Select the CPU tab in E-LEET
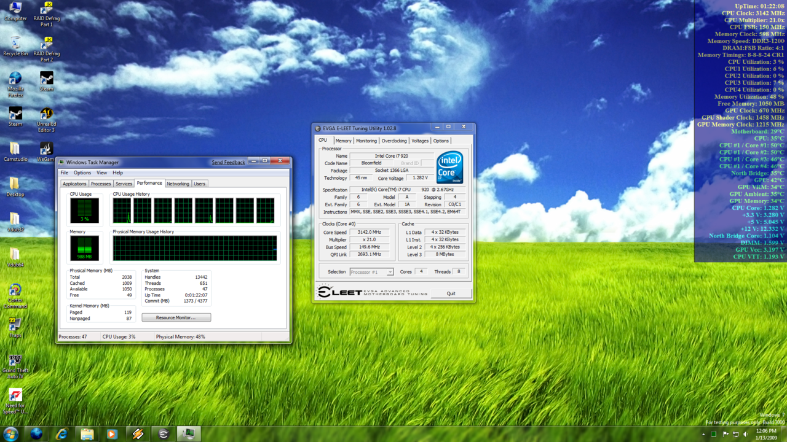 323,140
